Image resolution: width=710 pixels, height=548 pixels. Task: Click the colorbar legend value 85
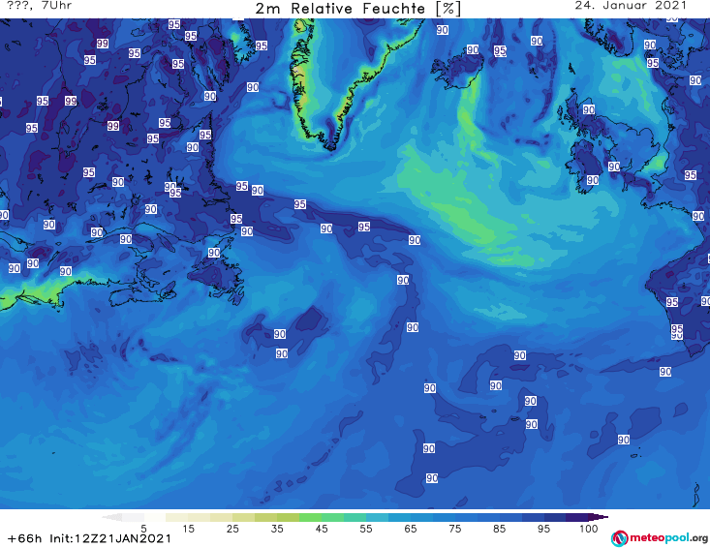point(500,529)
